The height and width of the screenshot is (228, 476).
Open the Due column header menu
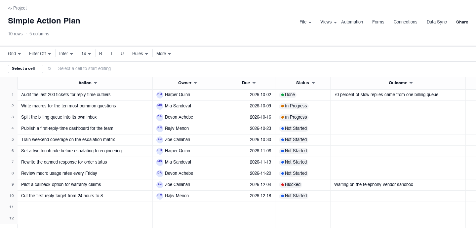pos(254,83)
